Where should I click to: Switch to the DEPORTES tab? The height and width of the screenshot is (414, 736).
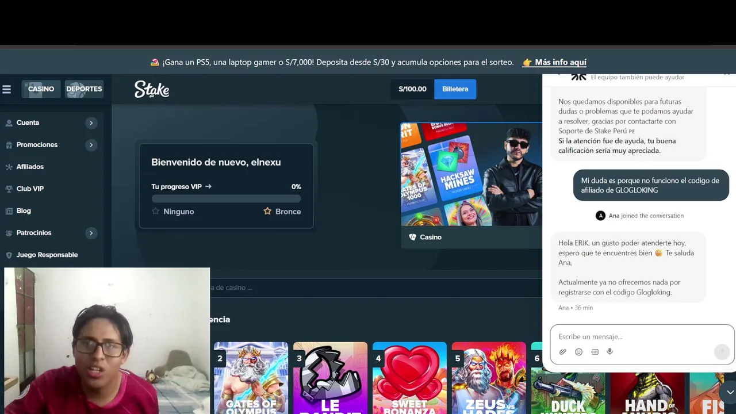pyautogui.click(x=84, y=89)
